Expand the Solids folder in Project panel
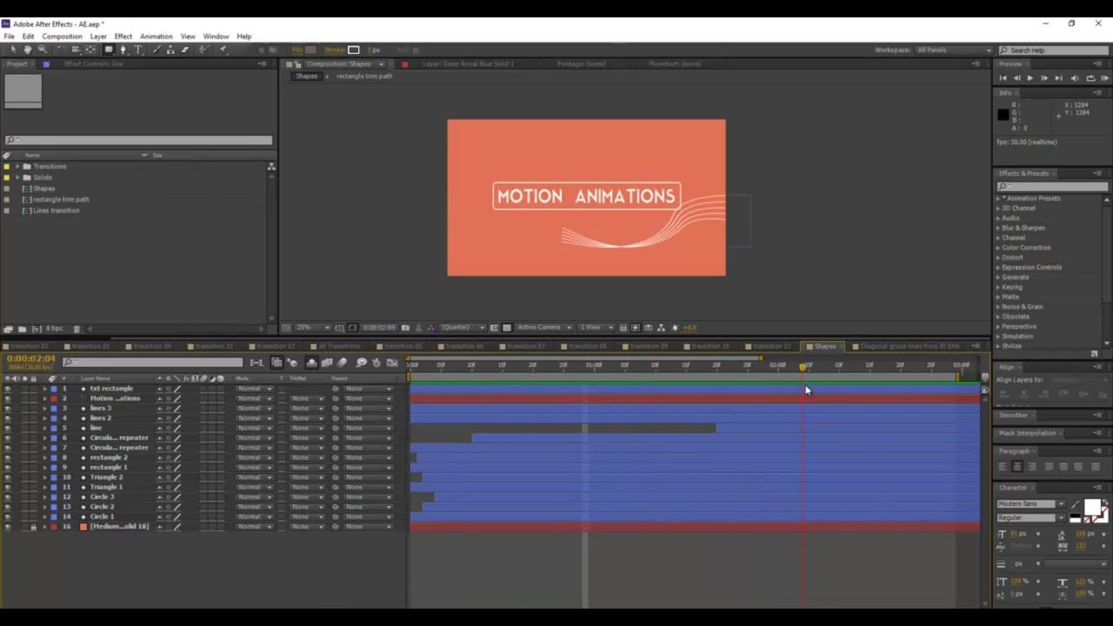The image size is (1113, 626). coord(17,177)
